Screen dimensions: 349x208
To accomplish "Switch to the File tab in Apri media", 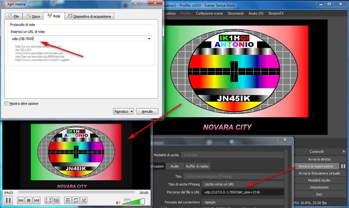I will [x=14, y=16].
